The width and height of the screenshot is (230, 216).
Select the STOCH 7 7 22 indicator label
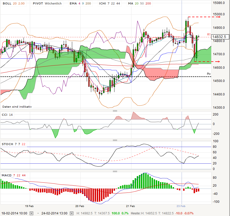coord(13,144)
